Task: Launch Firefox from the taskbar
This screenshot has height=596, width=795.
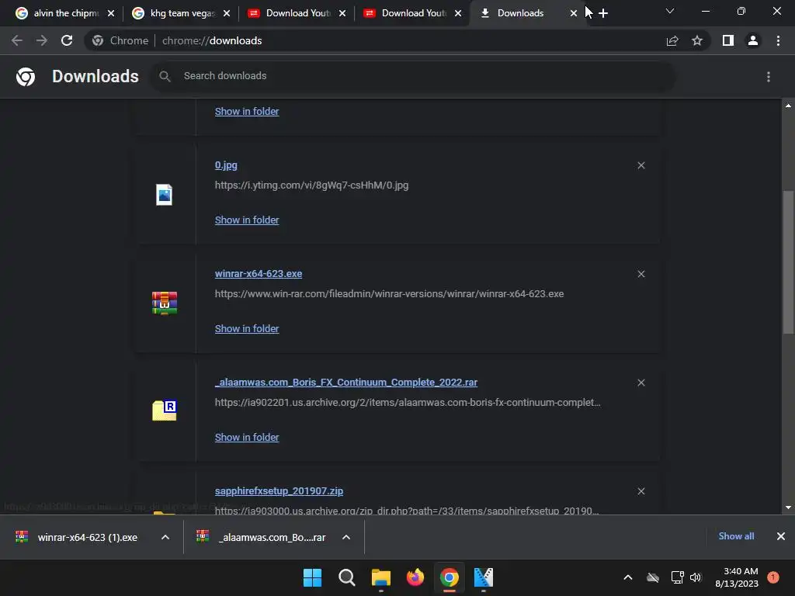Action: tap(415, 577)
